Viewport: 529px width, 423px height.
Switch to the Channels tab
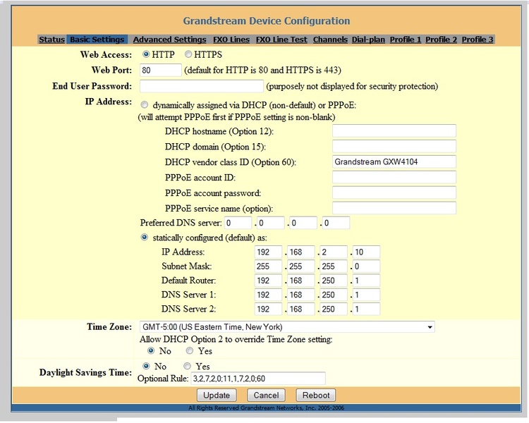coord(330,39)
